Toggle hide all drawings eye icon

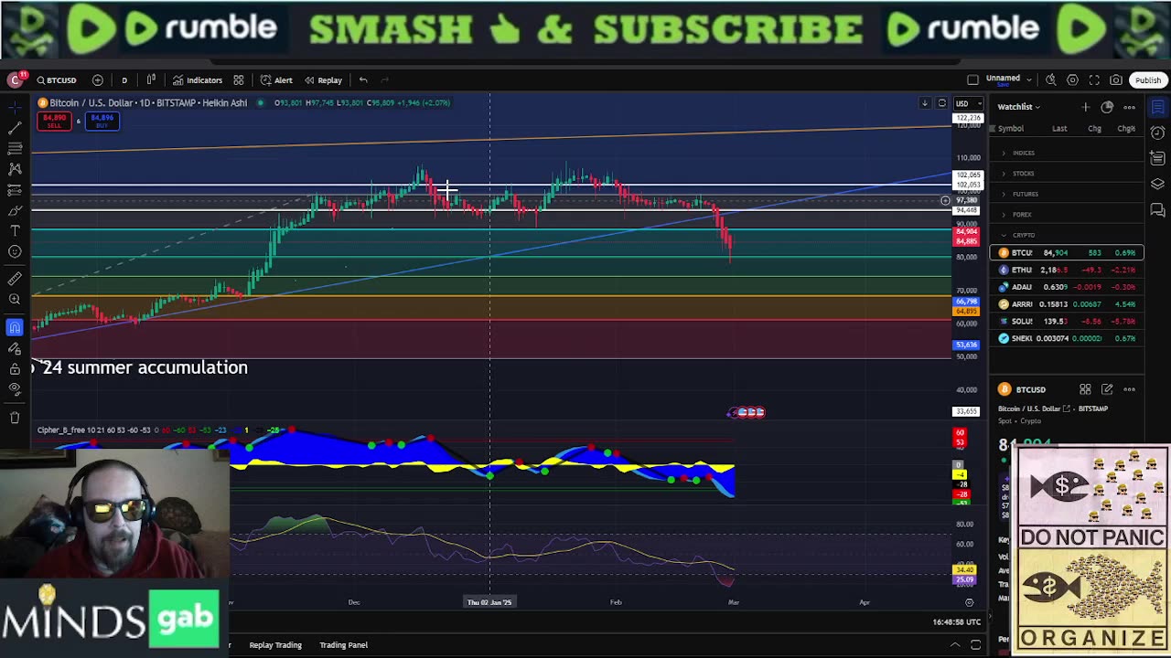[x=15, y=390]
